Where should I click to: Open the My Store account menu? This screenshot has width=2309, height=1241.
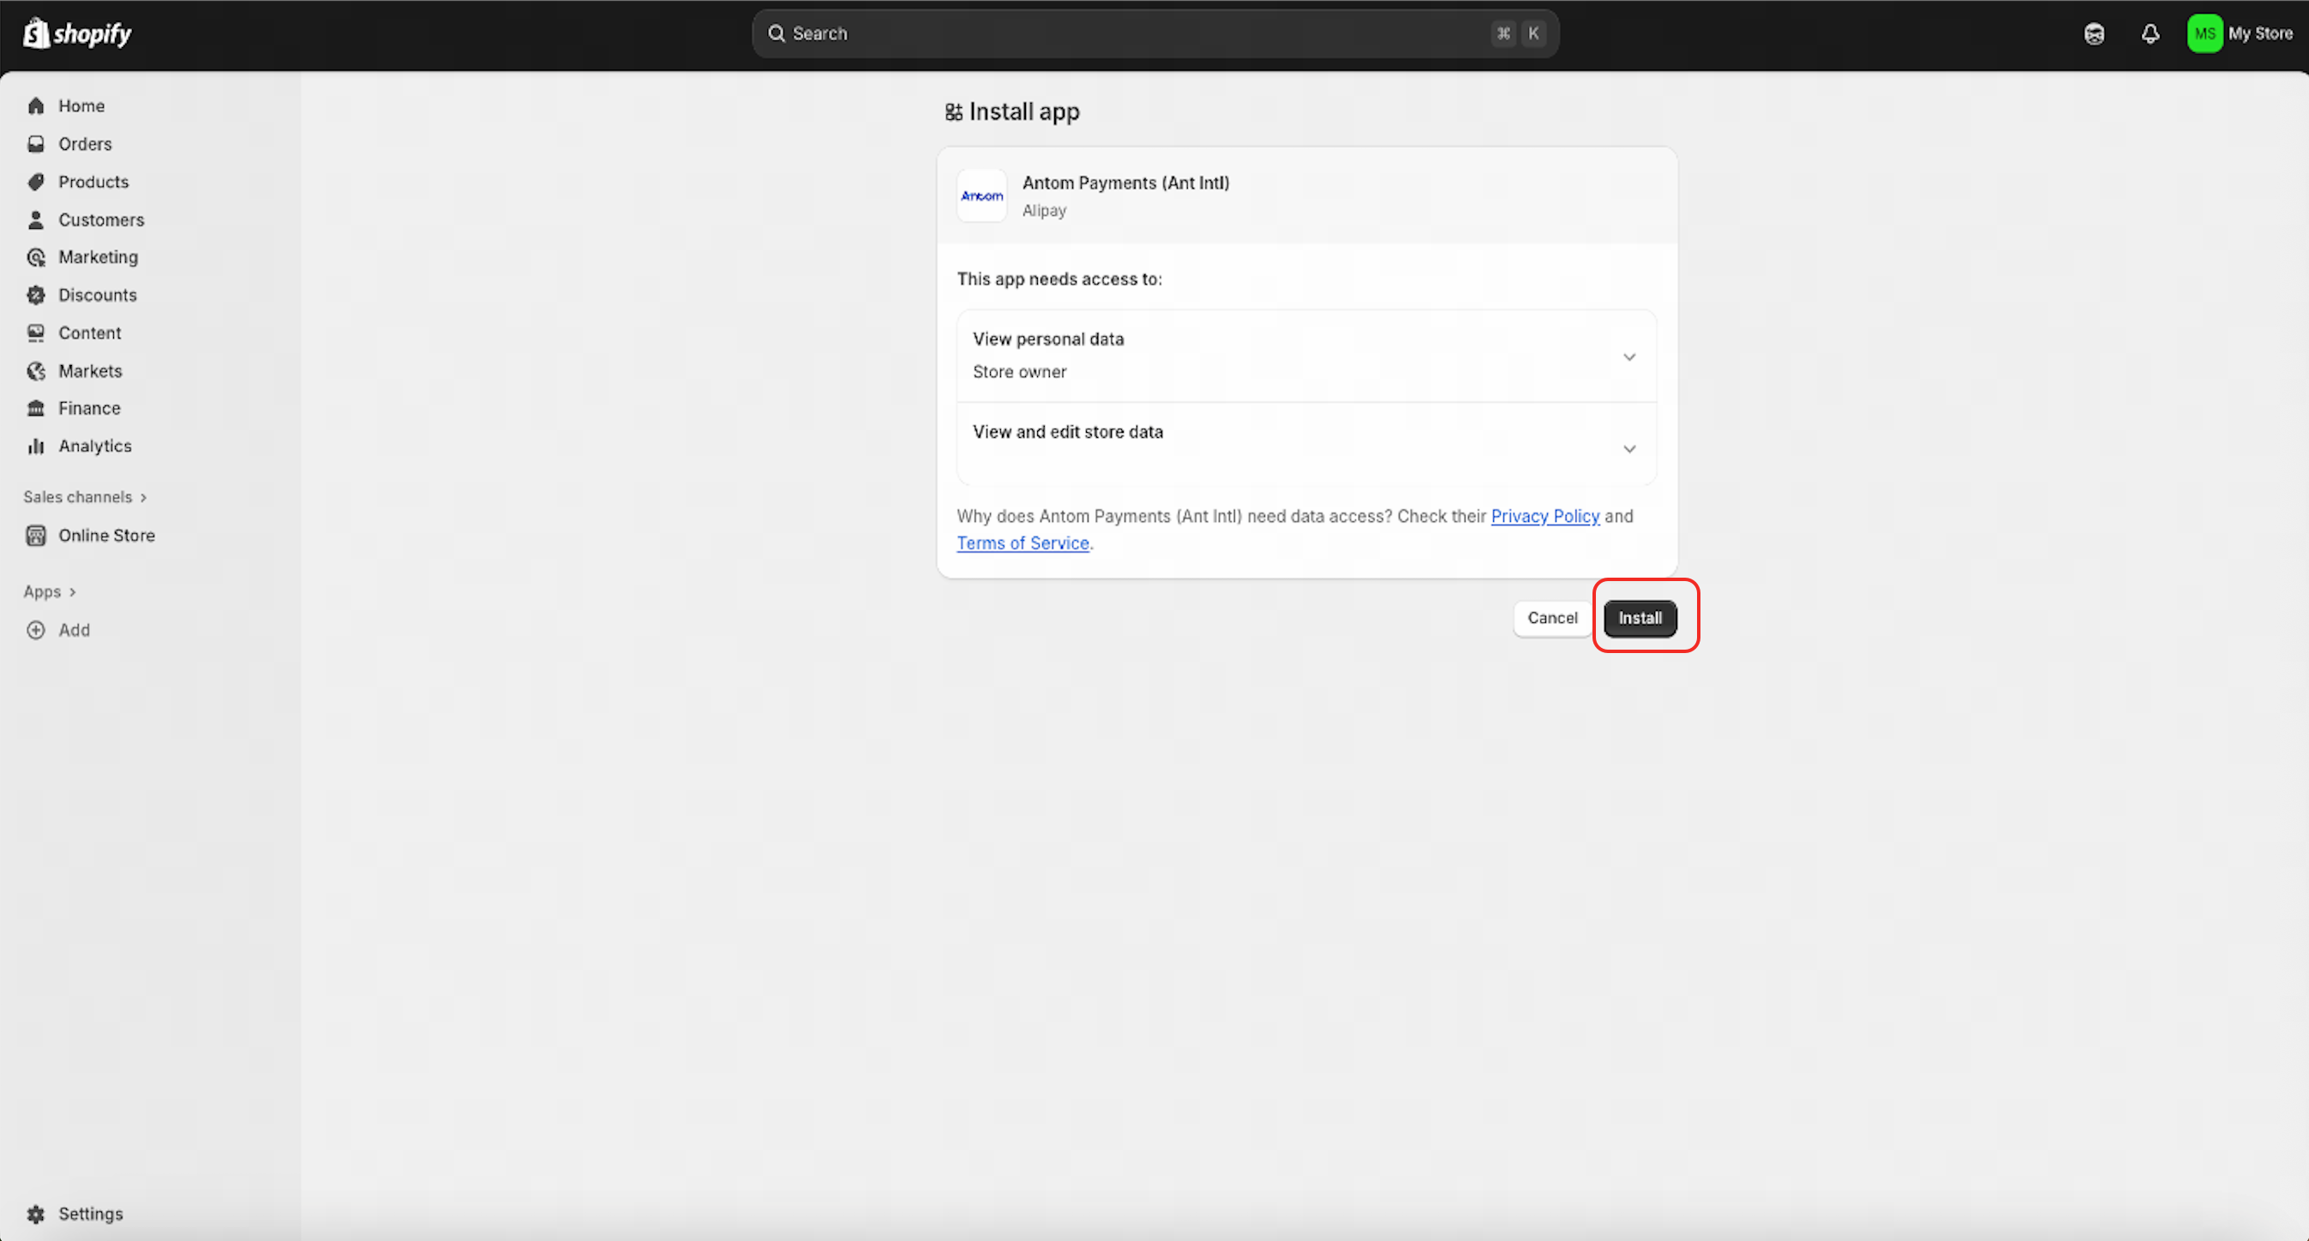tap(2240, 33)
